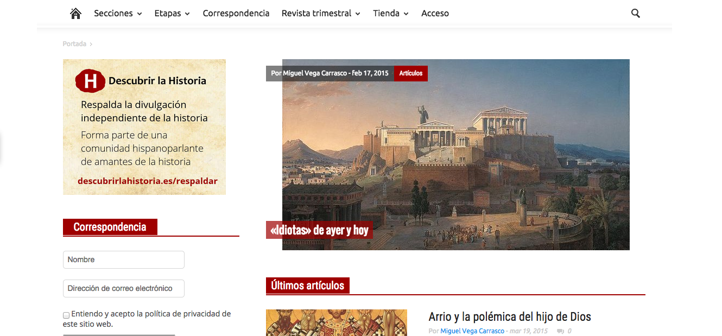Expand the Tienda dropdown menu
Viewport: 722px width, 336px height.
click(391, 14)
